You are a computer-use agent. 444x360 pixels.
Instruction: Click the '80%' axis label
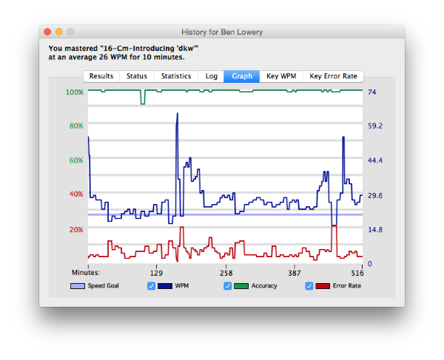pyautogui.click(x=76, y=126)
